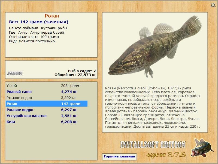The width and height of the screenshot is (218, 164).
Task: Click the Вес: 142 грамм (зачетная) line
Action: 39,22
